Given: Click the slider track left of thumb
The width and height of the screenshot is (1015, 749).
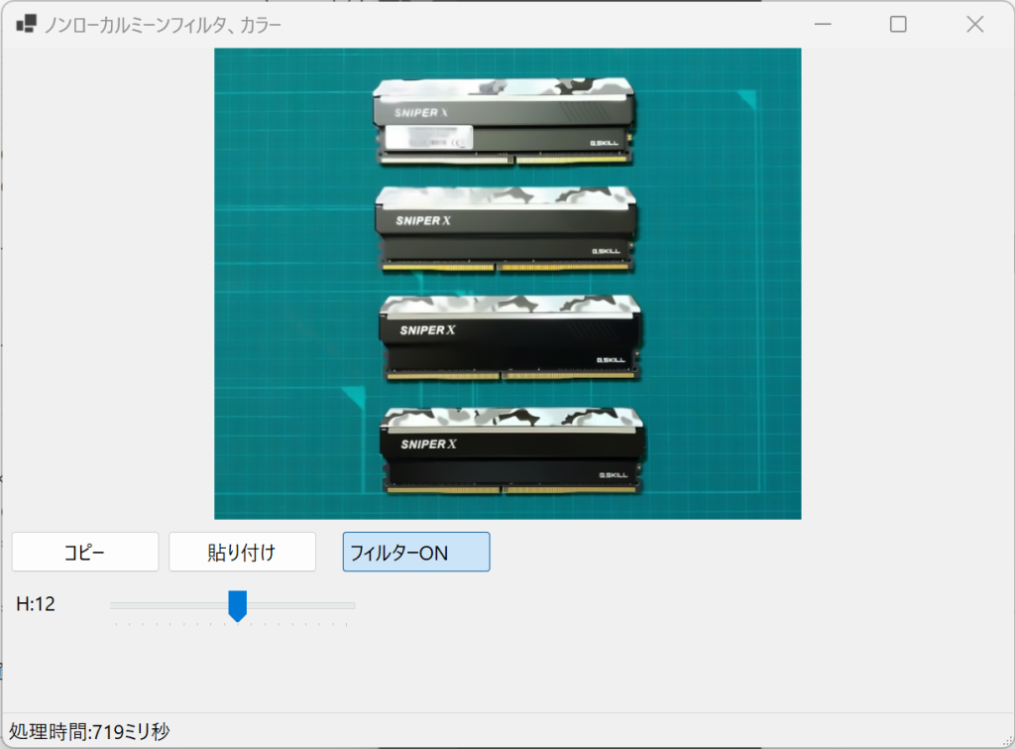Looking at the screenshot, I should 169,605.
